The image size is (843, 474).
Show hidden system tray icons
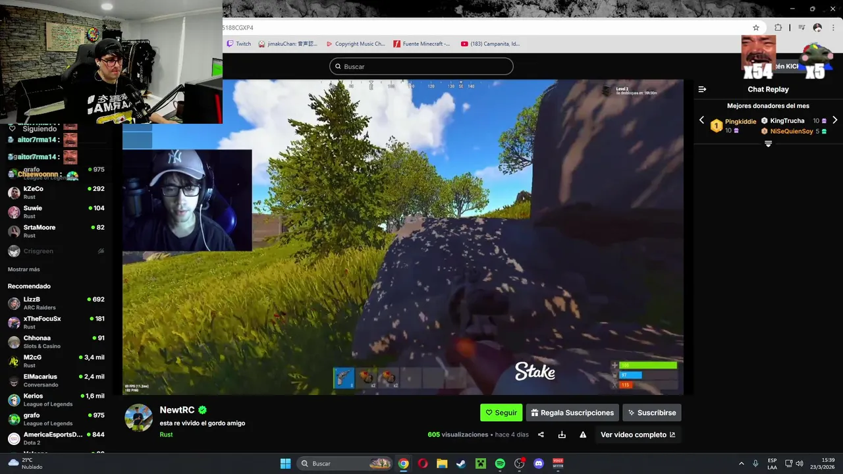point(742,463)
